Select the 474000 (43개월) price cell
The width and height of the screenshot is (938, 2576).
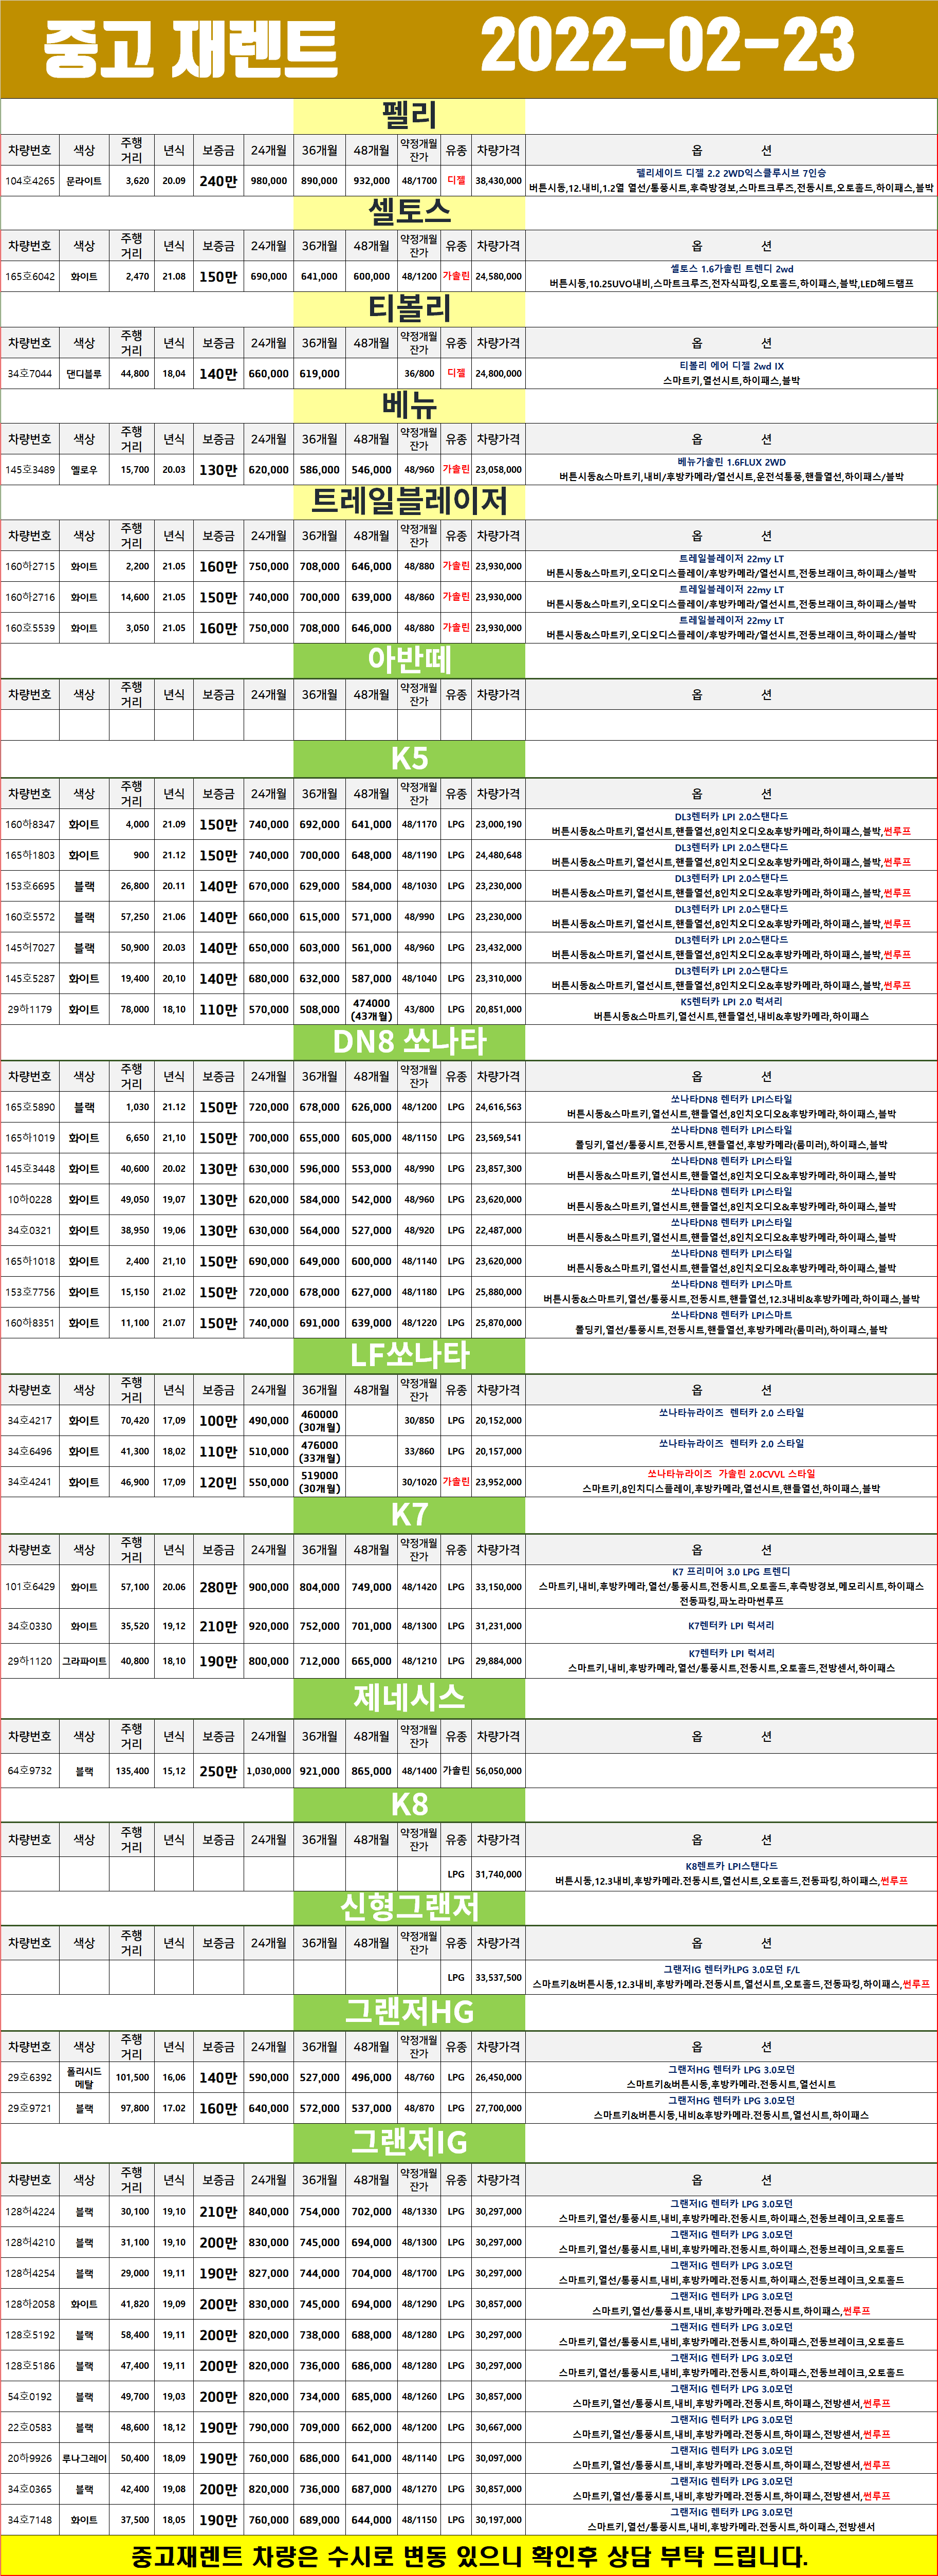point(371,1009)
